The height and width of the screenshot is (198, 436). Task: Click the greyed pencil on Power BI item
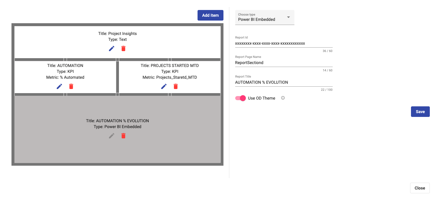click(112, 136)
